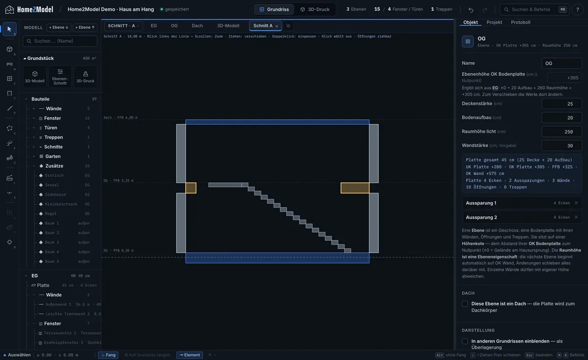Focus the 'Suchen ... (Name)' model search field
The width and height of the screenshot is (588, 360).
(60, 41)
